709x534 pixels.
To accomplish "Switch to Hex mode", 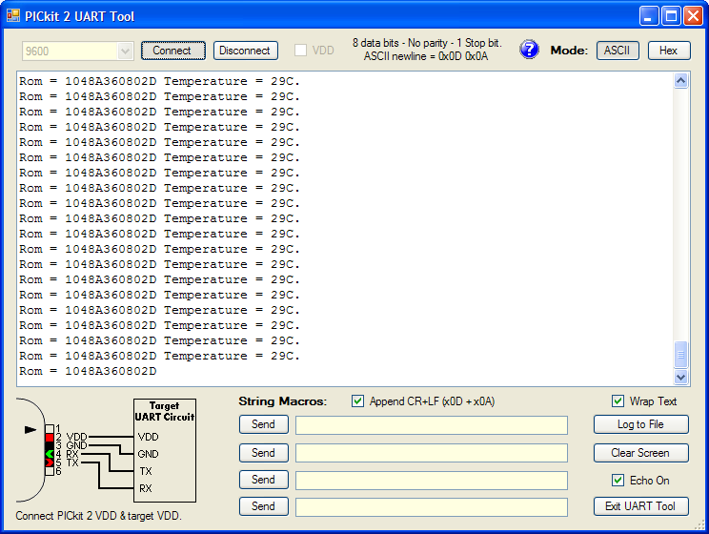I will click(x=669, y=51).
